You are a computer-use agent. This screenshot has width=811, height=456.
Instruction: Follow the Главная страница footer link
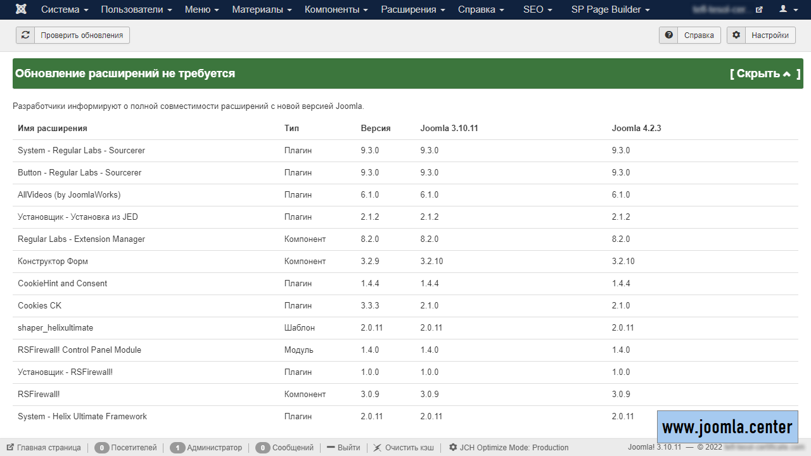click(49, 447)
